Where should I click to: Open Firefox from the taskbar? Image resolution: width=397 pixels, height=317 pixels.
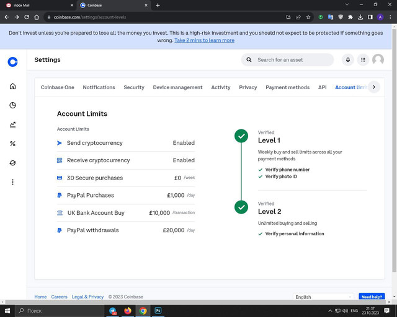[x=128, y=311]
